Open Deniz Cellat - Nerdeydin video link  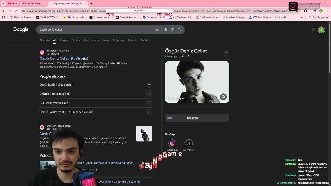coord(106,163)
